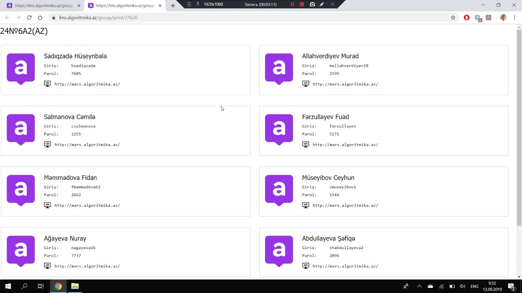Click the Chrome taskbar icon
Screen dimensions: 522x293
(x=58, y=286)
